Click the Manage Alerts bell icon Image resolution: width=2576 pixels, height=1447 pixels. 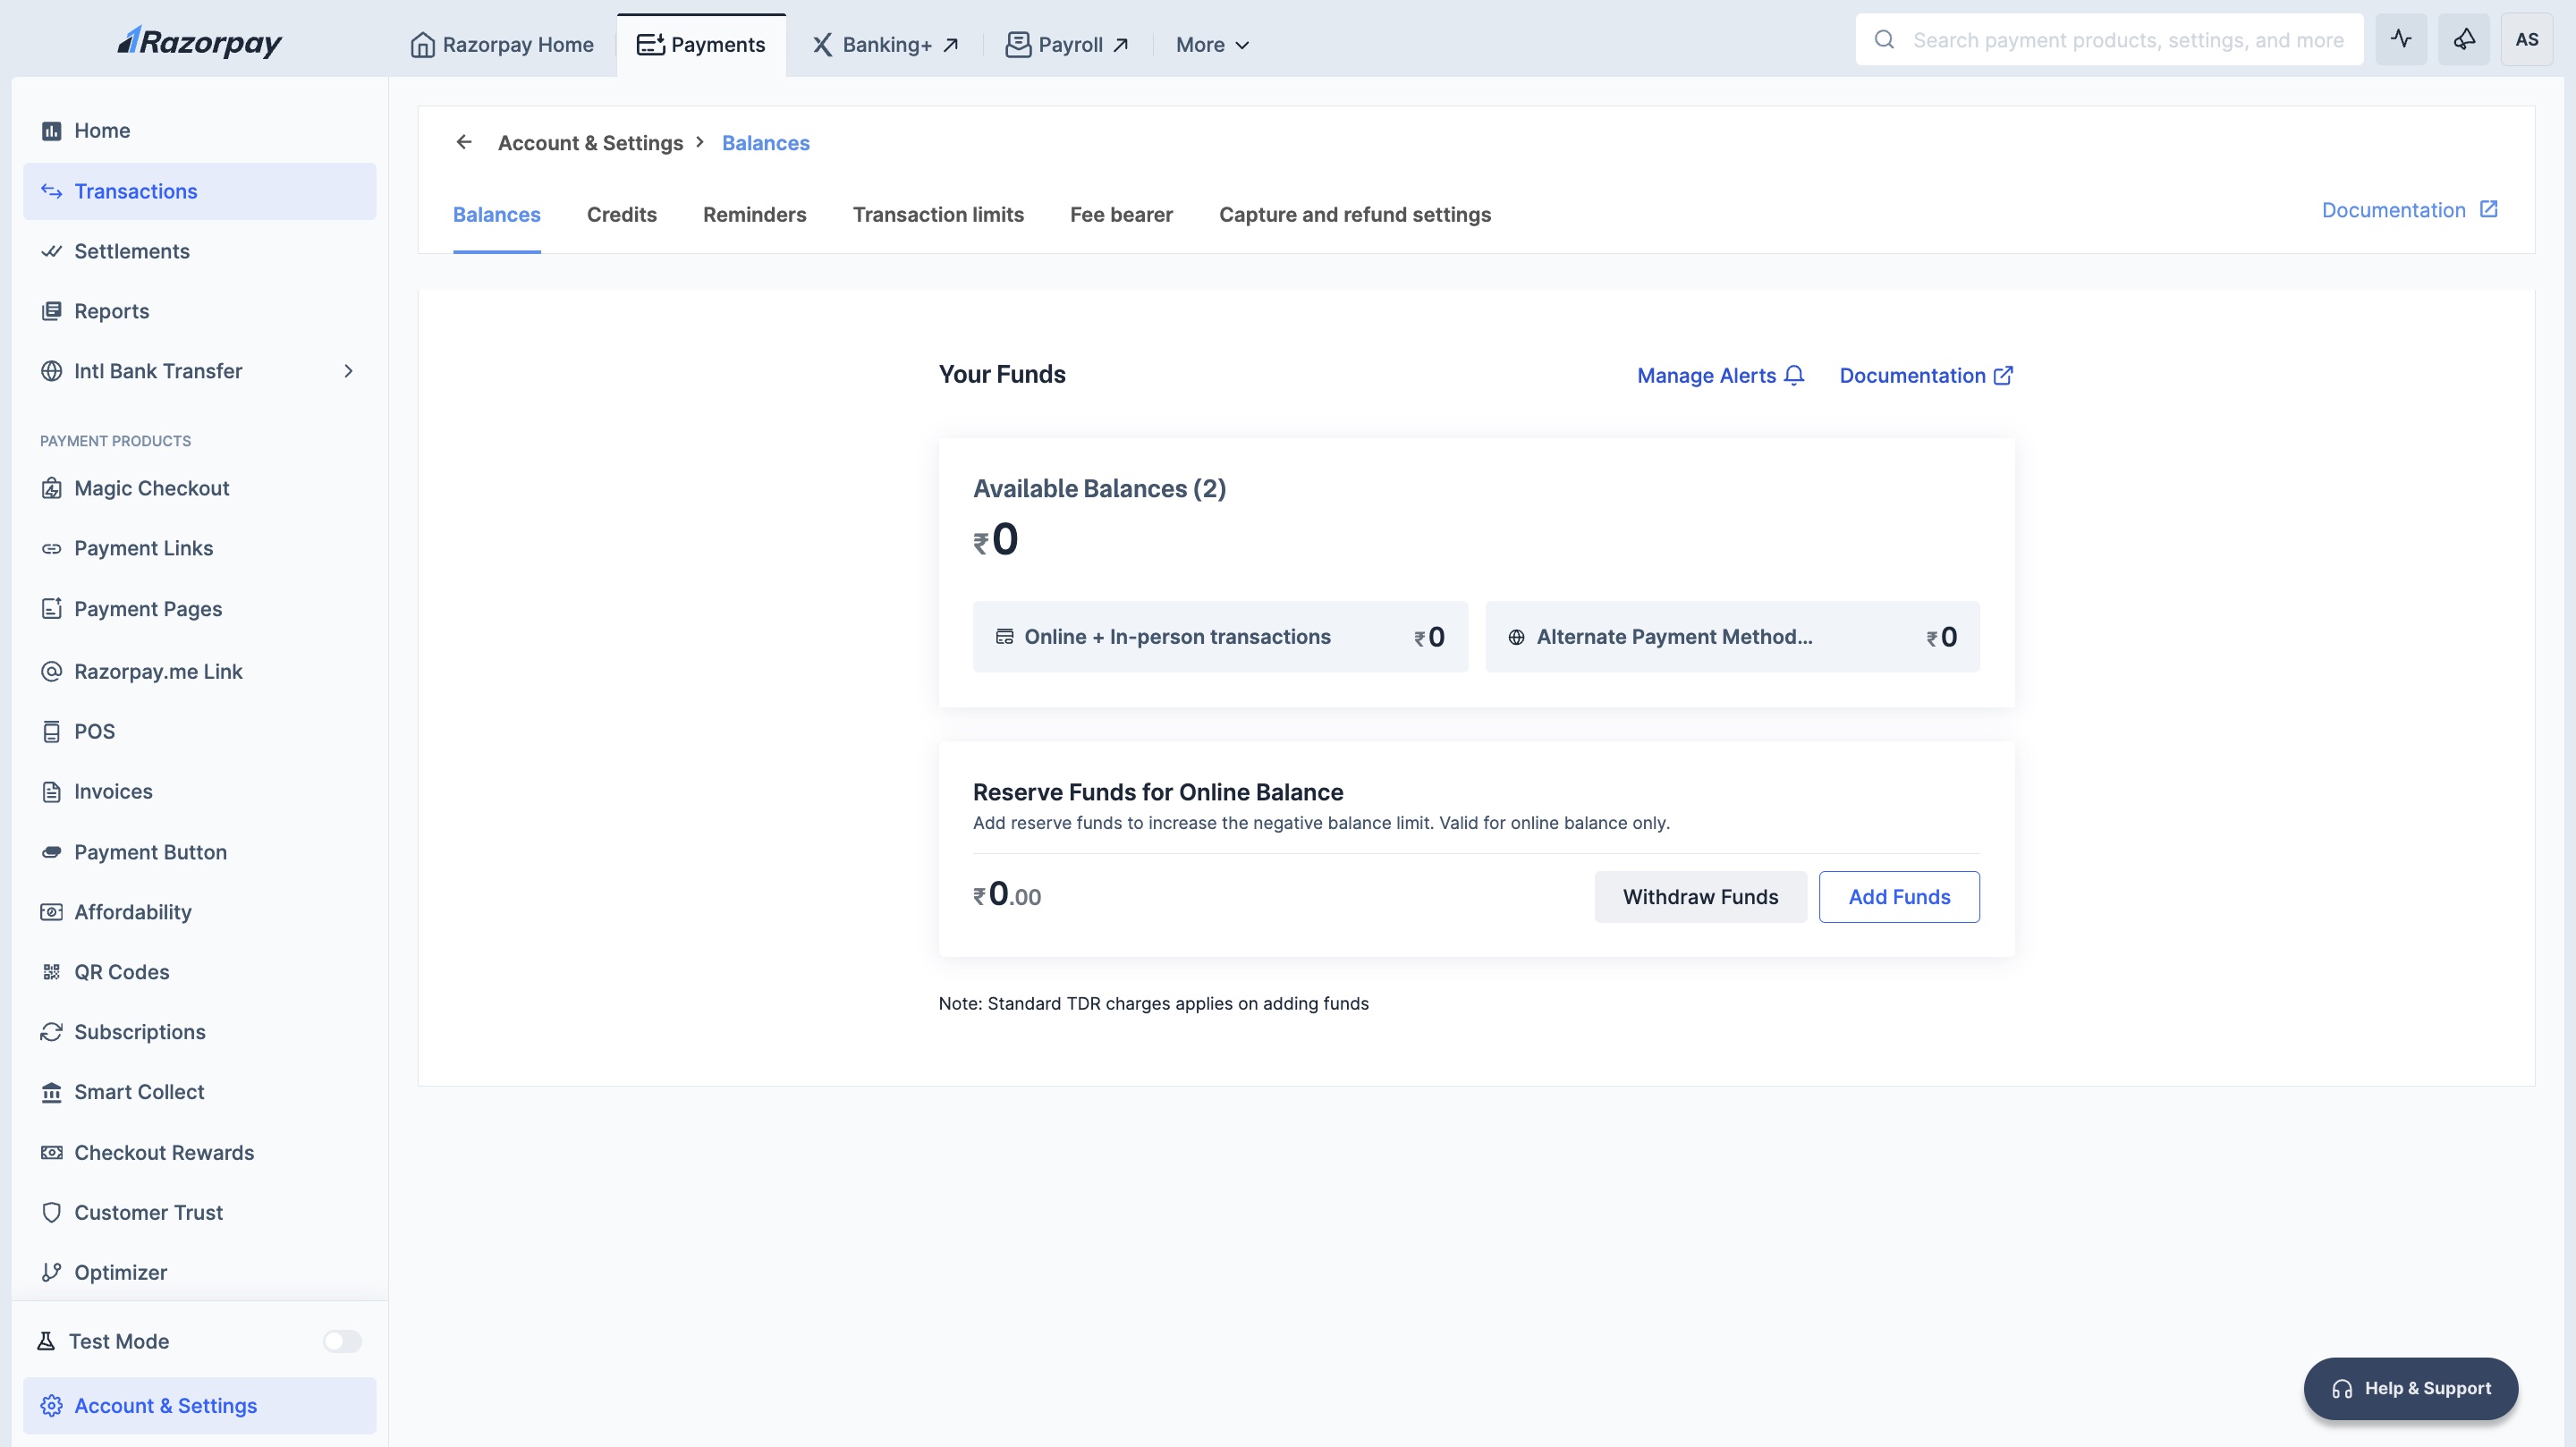(1794, 375)
